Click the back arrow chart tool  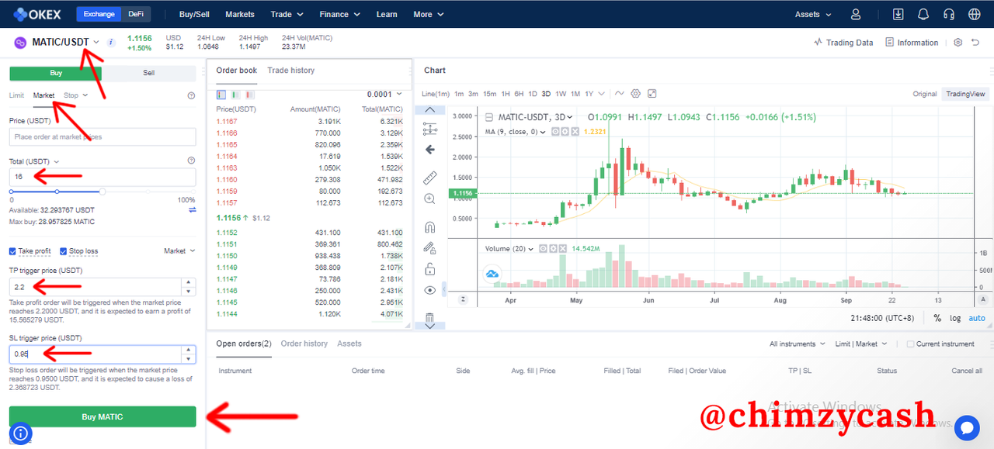[x=429, y=150]
